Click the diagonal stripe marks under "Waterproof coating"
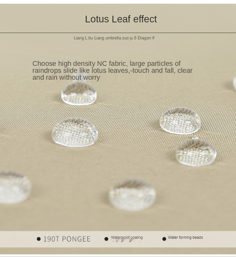 (126, 241)
